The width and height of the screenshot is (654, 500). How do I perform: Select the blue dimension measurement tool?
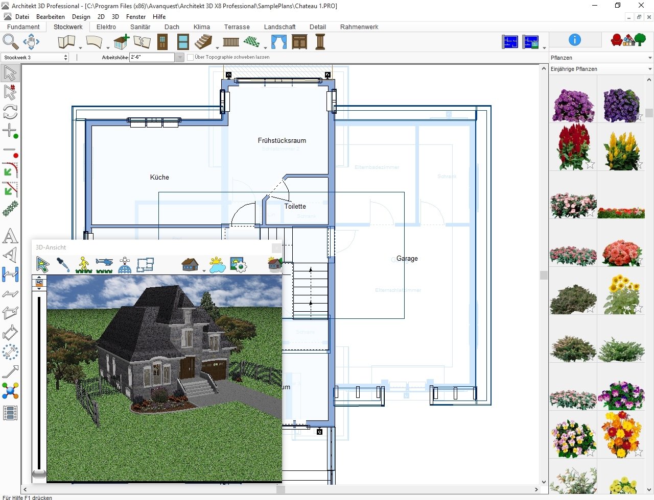click(10, 274)
